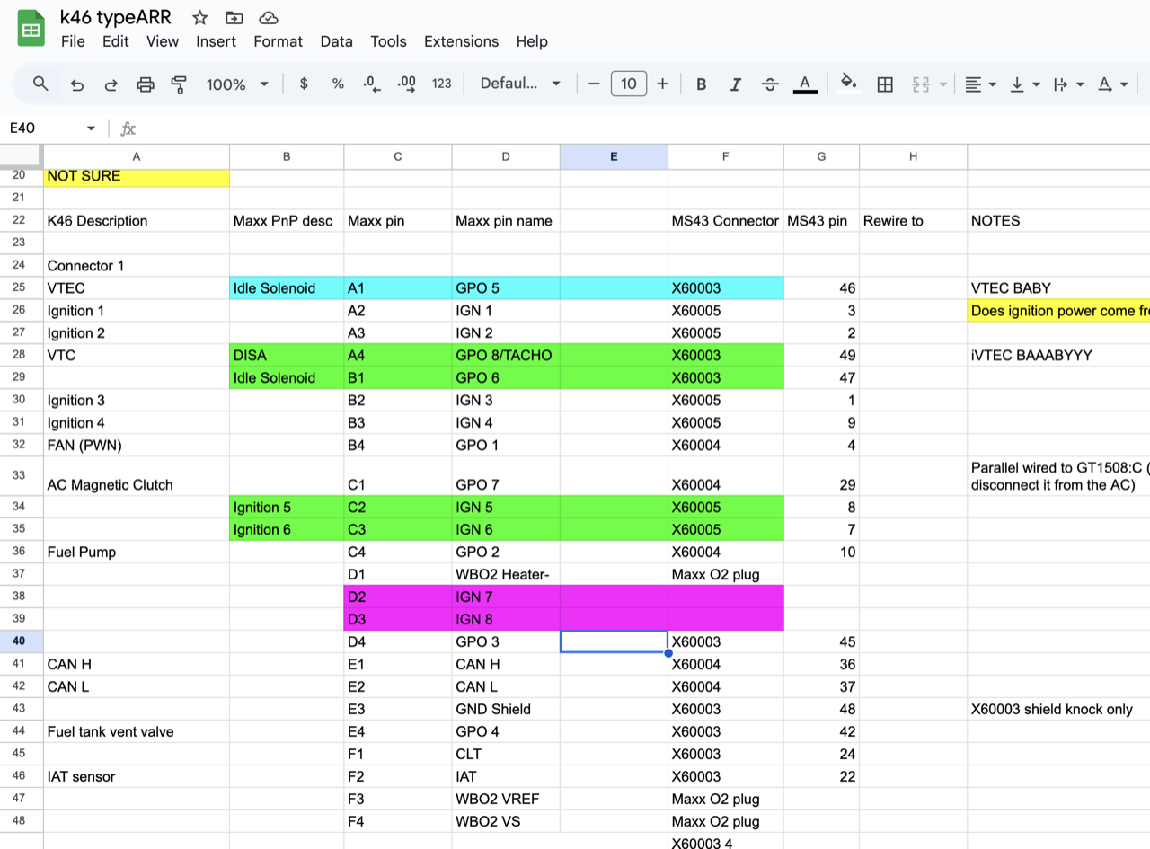The height and width of the screenshot is (849, 1150).
Task: Open the zoom level dropdown
Action: click(x=237, y=84)
